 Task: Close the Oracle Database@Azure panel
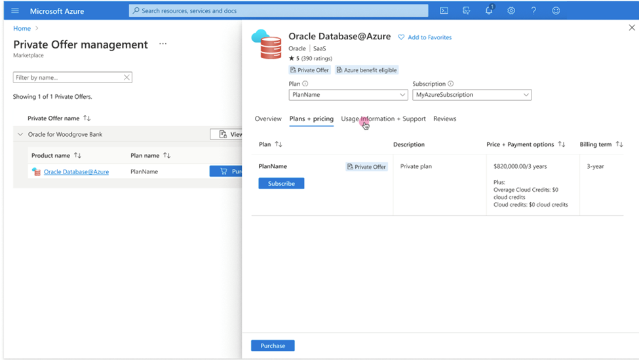[x=632, y=27]
